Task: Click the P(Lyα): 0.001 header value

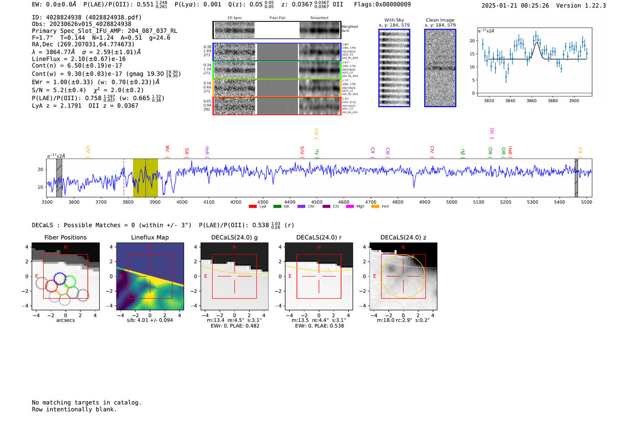Action: coord(198,5)
